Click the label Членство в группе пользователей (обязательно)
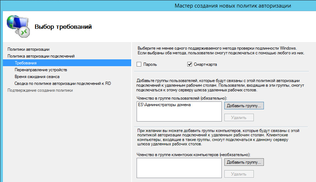 coord(182,98)
